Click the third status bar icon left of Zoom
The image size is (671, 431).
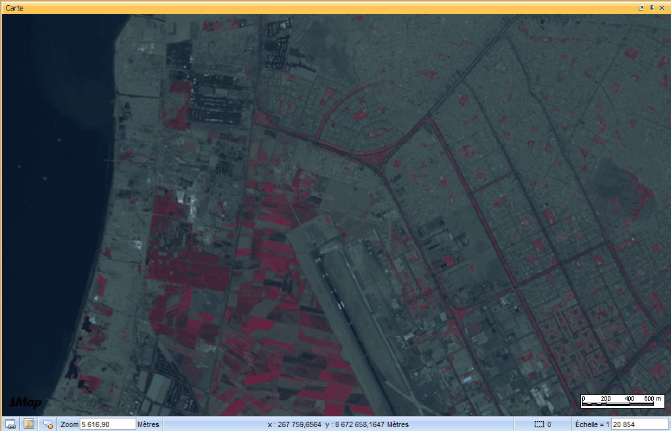coord(48,424)
